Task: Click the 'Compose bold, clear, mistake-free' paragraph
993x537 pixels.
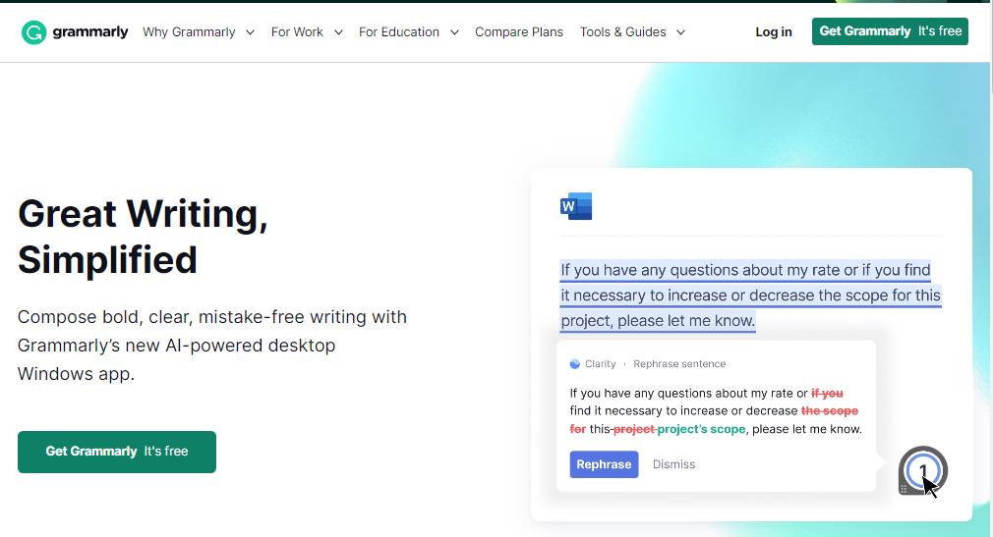Action: [x=212, y=346]
